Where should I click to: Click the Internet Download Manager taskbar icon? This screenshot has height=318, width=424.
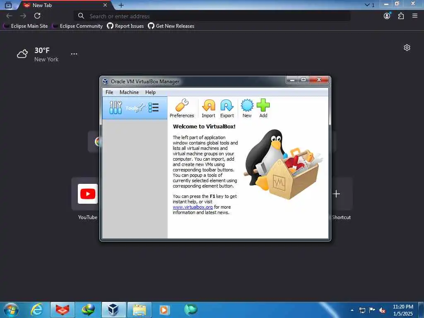89,310
